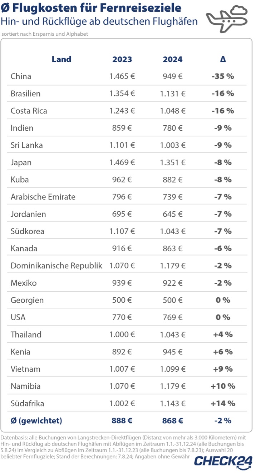Select the -35 % value for China
Screen dimensions: 256x473
click(223, 76)
